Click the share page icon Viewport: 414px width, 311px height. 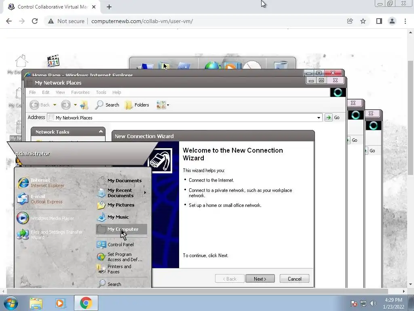point(350,21)
